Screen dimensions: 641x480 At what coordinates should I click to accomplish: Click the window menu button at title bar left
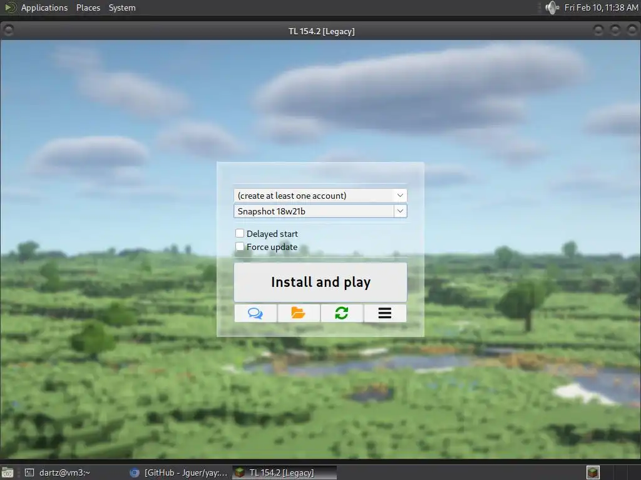coord(8,30)
